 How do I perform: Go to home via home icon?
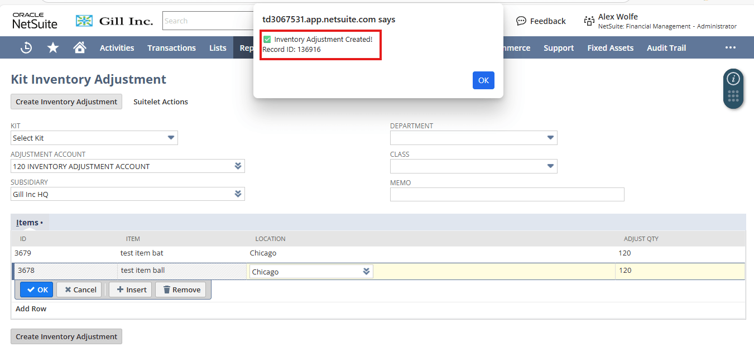79,47
